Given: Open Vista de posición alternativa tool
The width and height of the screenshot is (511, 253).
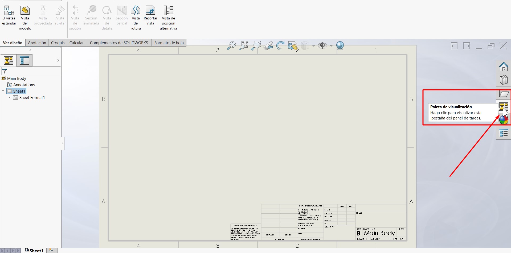Looking at the screenshot, I should point(169,18).
